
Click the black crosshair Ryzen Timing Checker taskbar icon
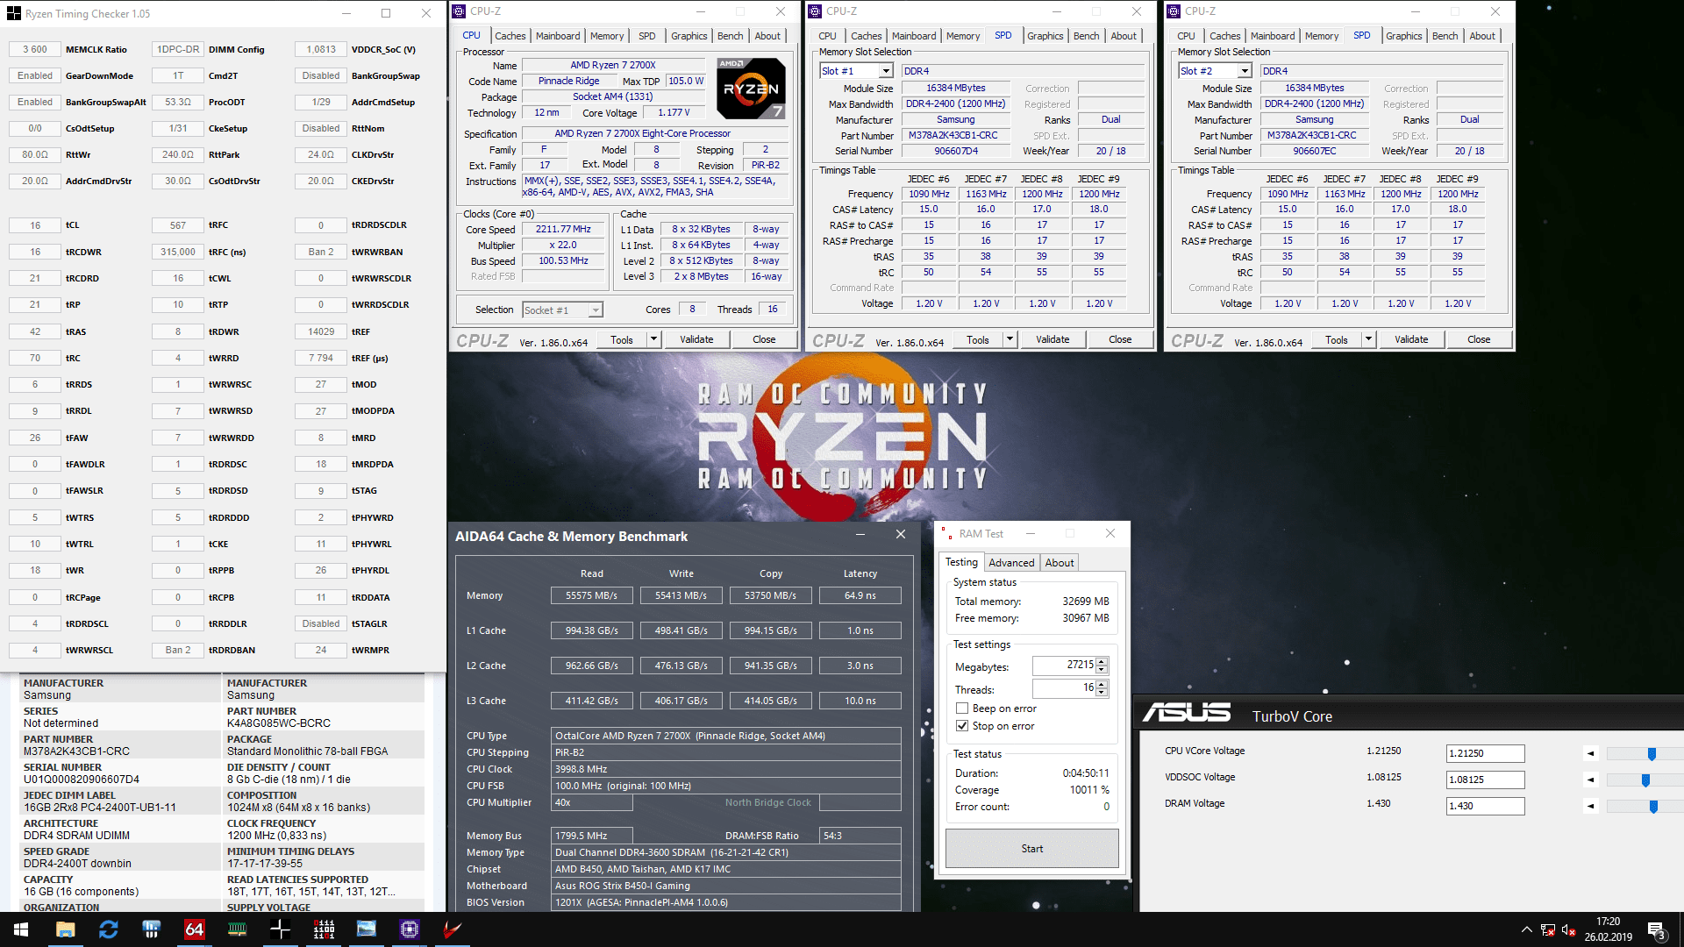[x=280, y=929]
